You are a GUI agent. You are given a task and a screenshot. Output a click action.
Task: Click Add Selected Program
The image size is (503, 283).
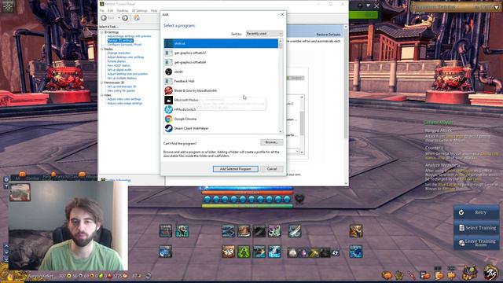click(x=236, y=169)
